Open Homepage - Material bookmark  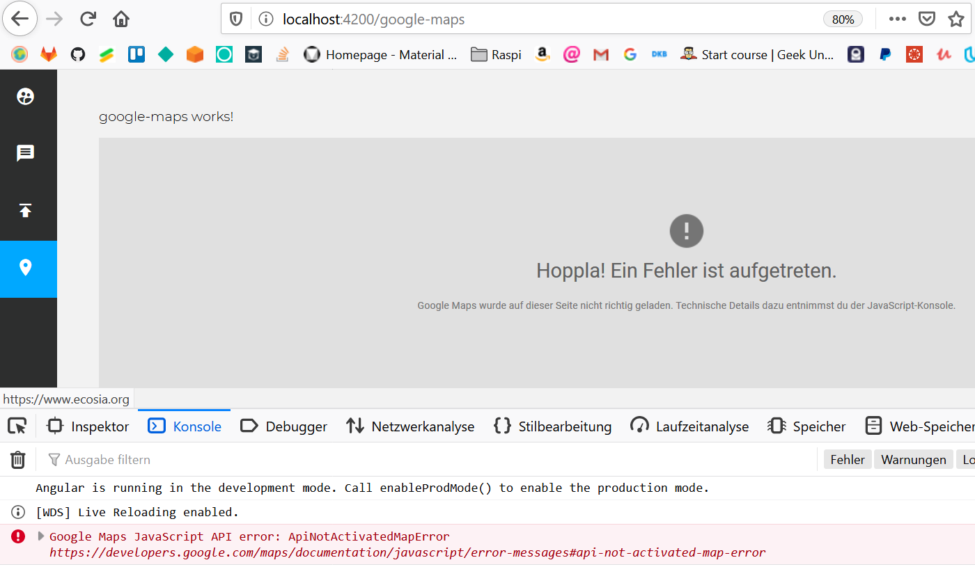click(x=381, y=54)
